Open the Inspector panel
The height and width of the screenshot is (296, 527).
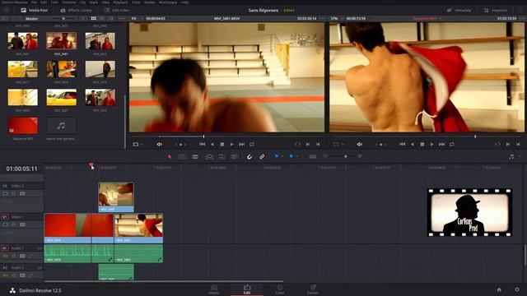pyautogui.click(x=496, y=11)
